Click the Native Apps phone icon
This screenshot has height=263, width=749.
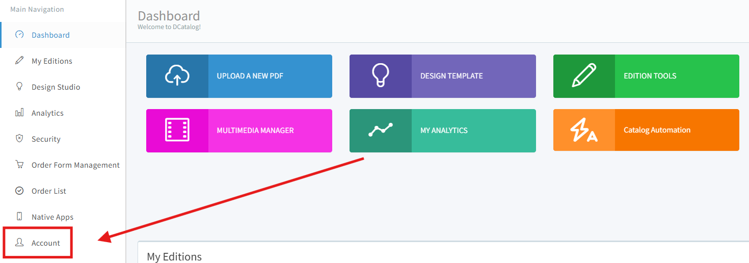coord(19,217)
